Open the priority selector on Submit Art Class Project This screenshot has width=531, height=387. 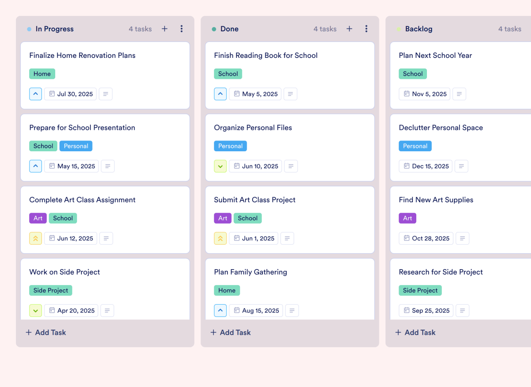(x=220, y=238)
